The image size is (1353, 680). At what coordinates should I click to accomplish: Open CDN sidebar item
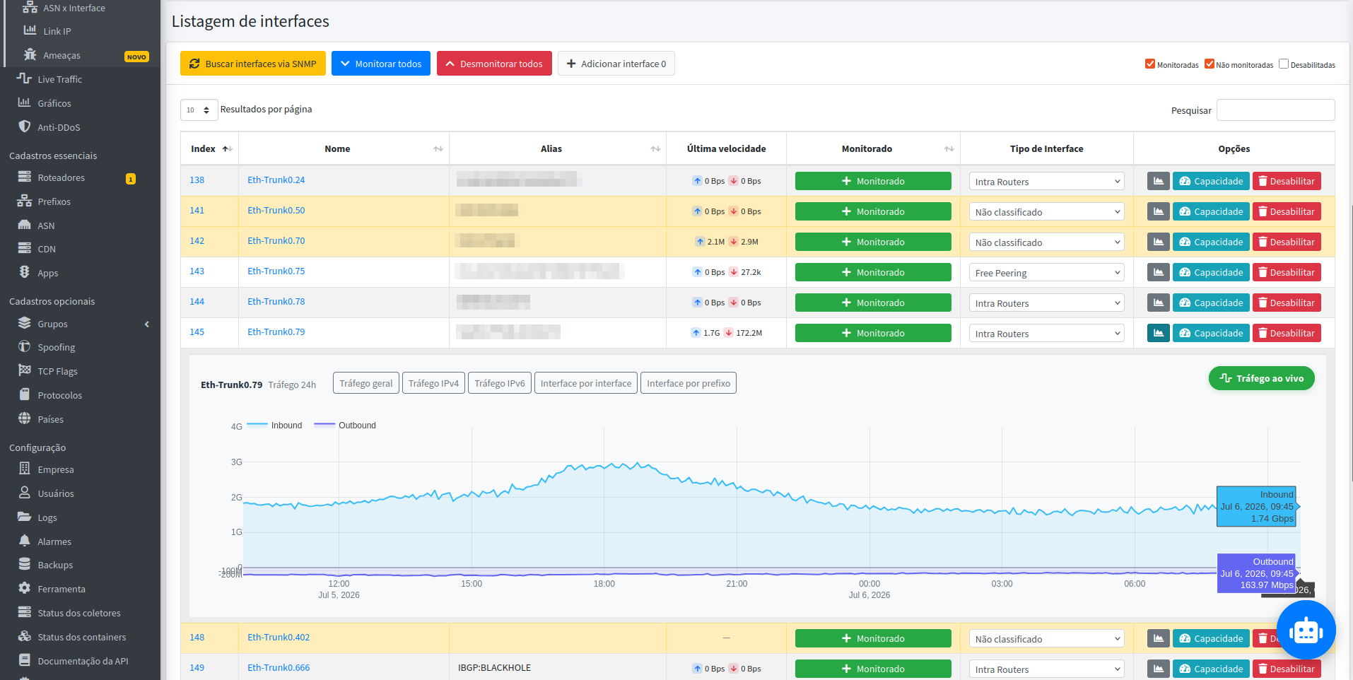click(x=47, y=249)
